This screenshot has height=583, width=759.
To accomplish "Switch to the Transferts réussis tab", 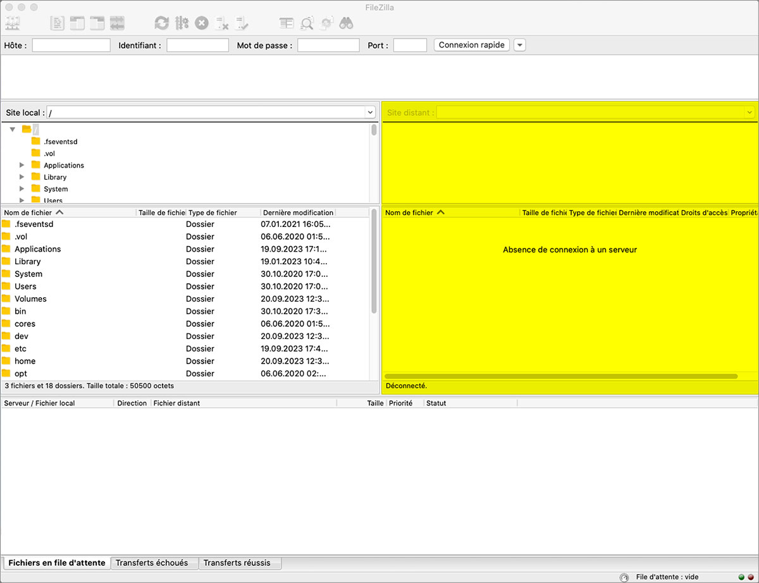I will pos(237,563).
